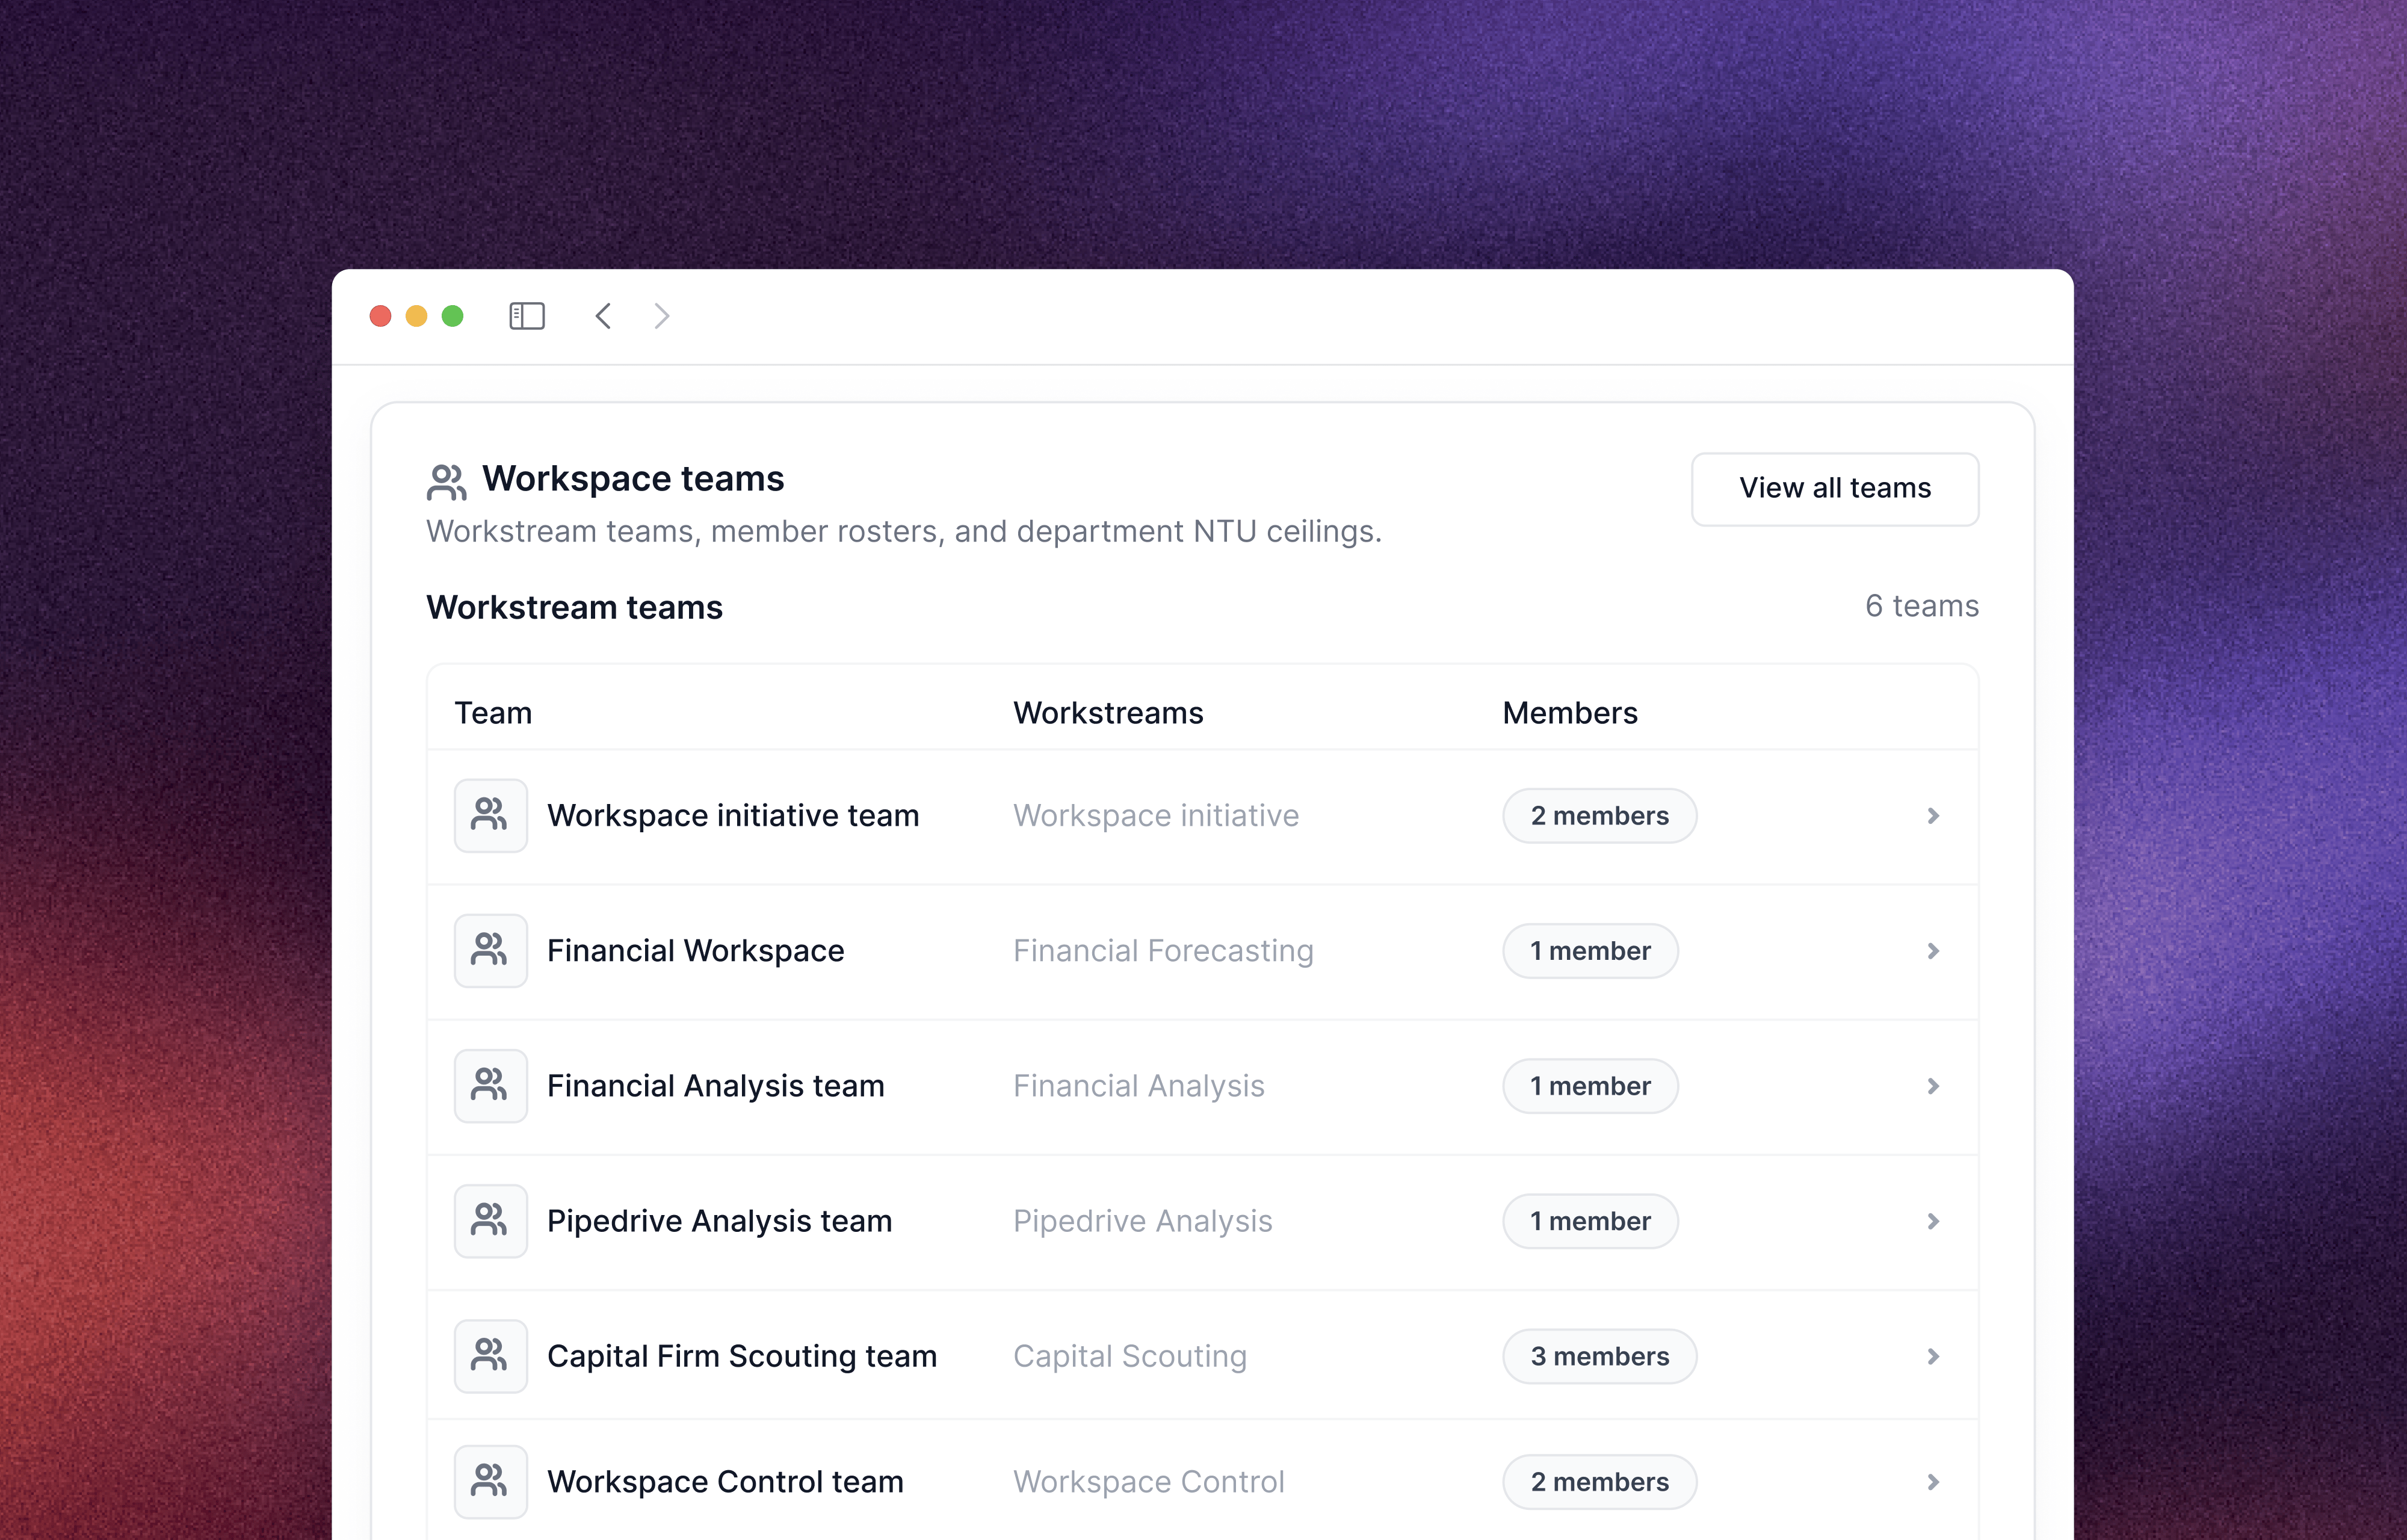Toggle the sidebar panel icon
Screen dimensions: 2407x1540
526,316
